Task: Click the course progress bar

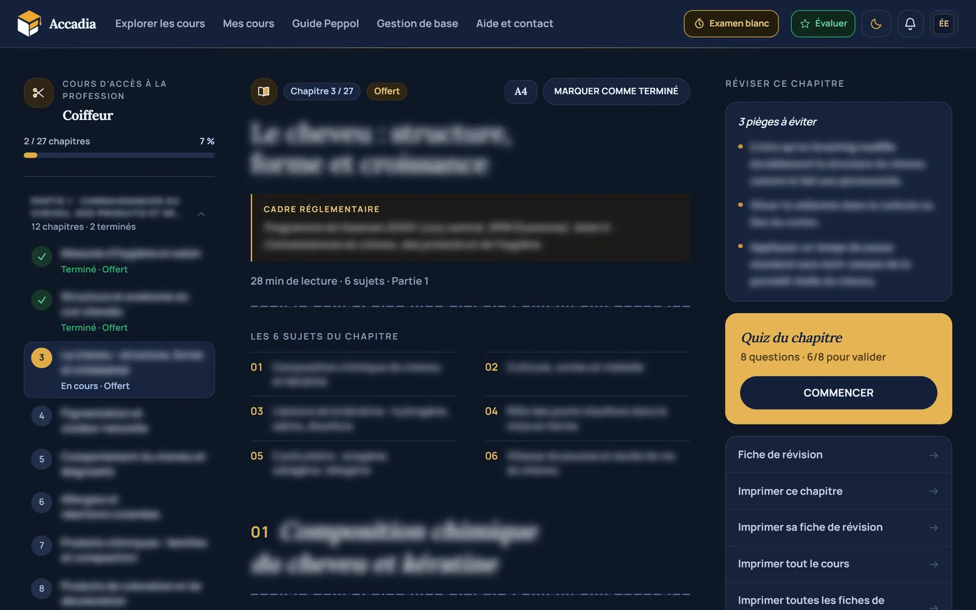Action: [x=119, y=156]
